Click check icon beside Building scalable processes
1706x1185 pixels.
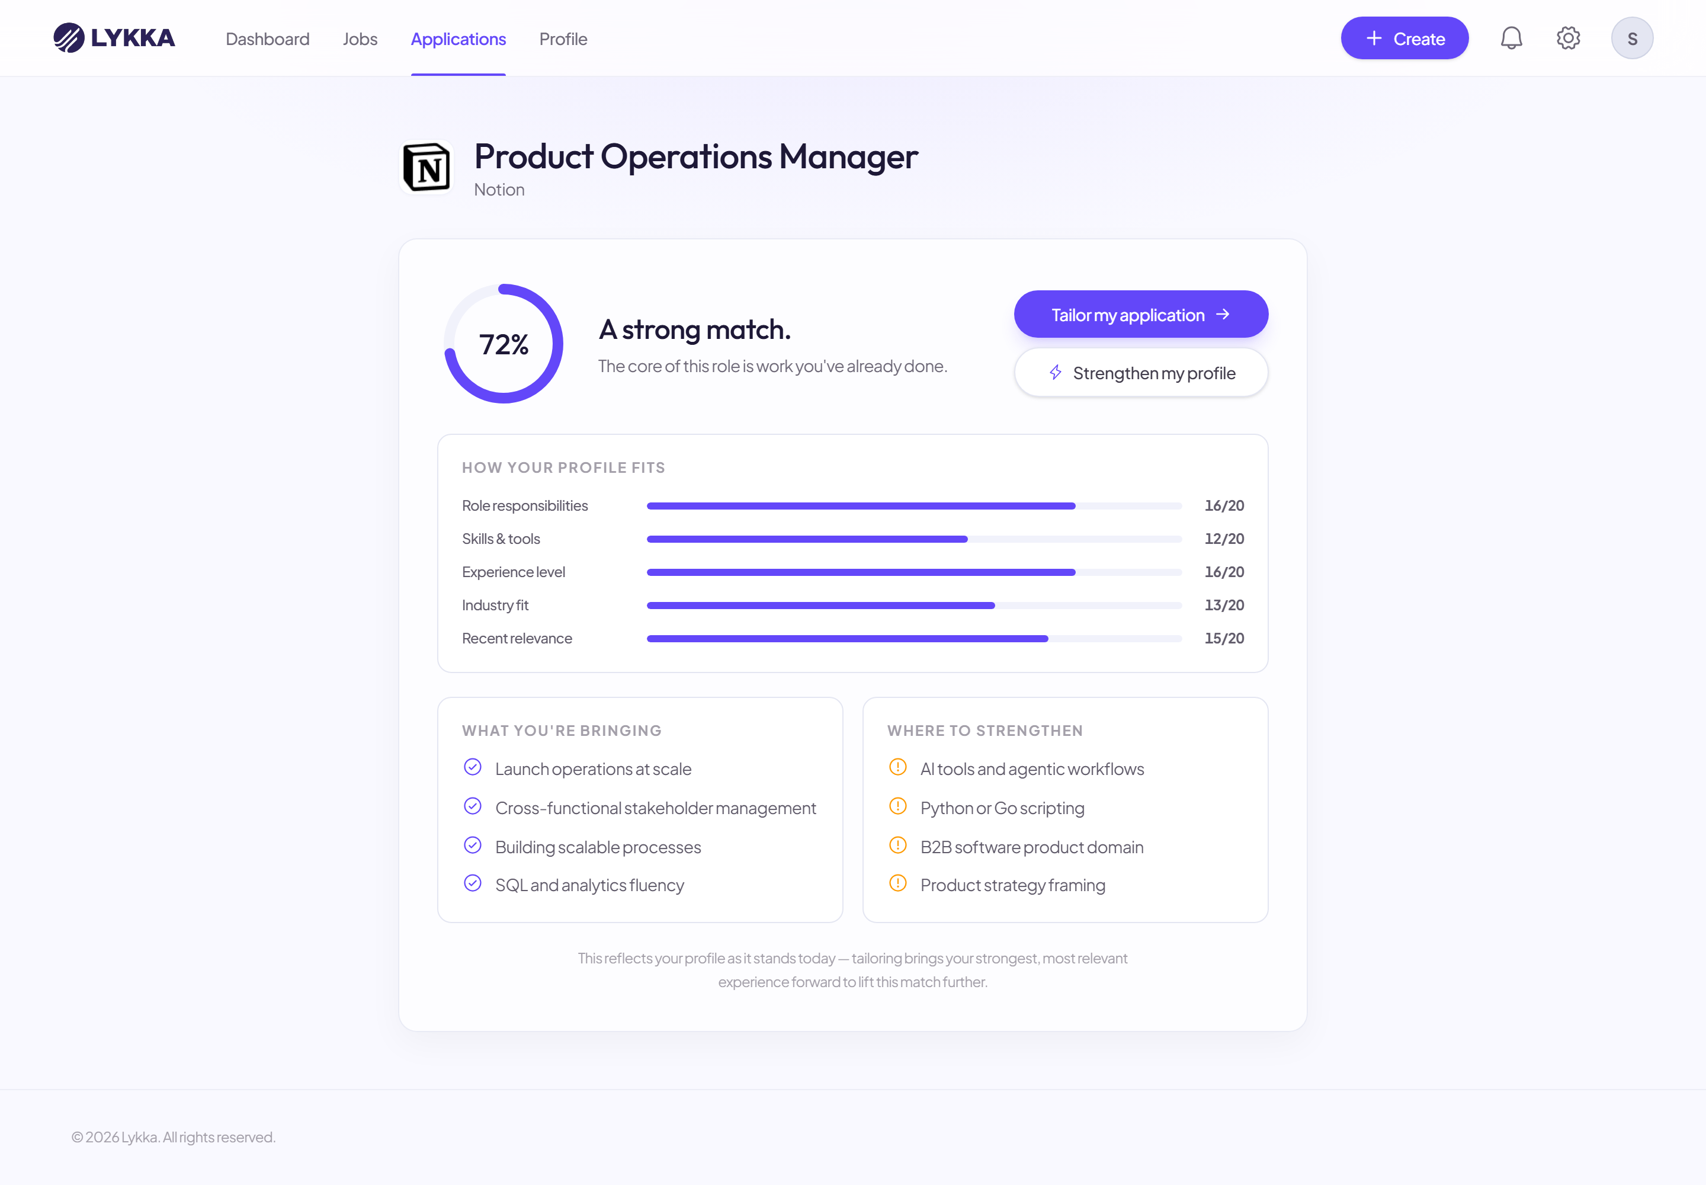(x=472, y=845)
